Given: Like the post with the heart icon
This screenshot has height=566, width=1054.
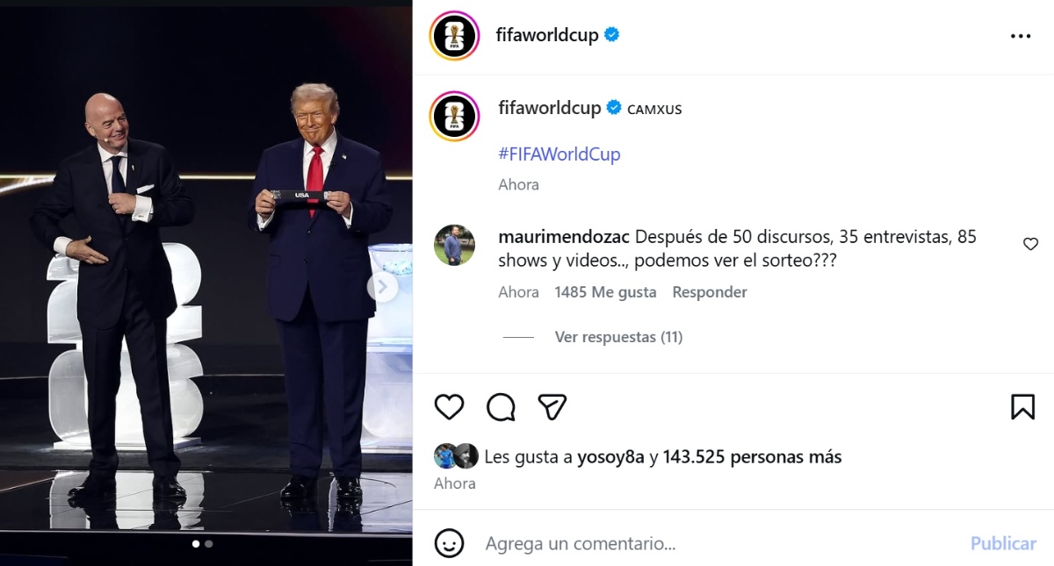Looking at the screenshot, I should point(449,407).
